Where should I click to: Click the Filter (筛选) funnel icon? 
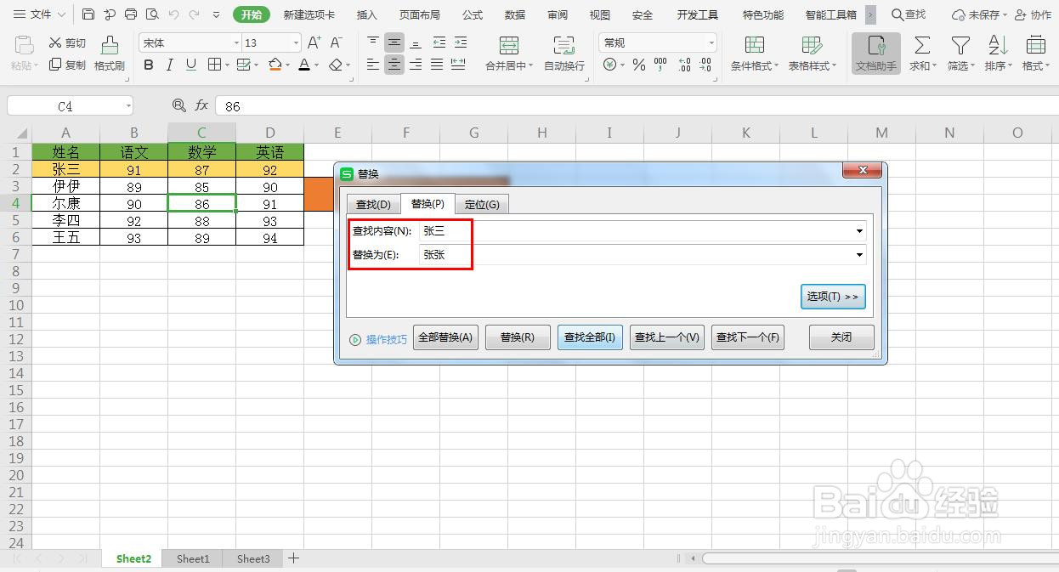[960, 46]
